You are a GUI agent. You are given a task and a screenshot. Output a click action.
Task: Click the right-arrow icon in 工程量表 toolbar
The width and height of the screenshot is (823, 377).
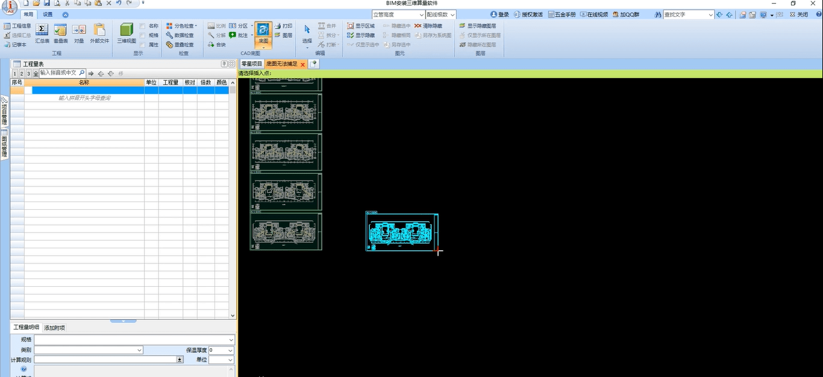click(91, 73)
